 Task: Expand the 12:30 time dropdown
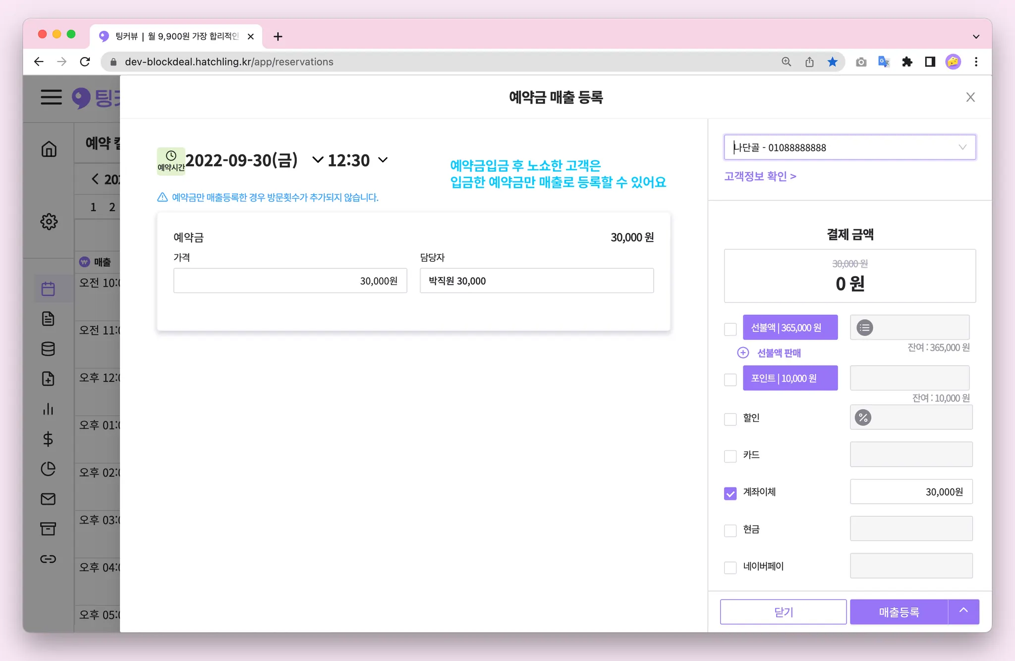[383, 160]
